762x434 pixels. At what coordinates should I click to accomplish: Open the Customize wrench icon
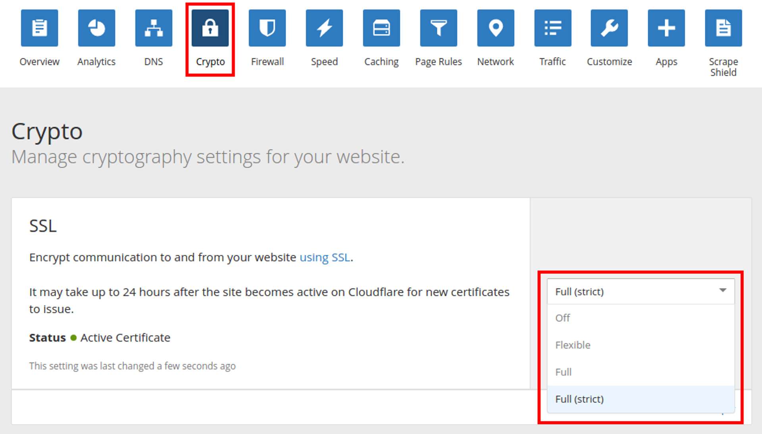tap(609, 28)
